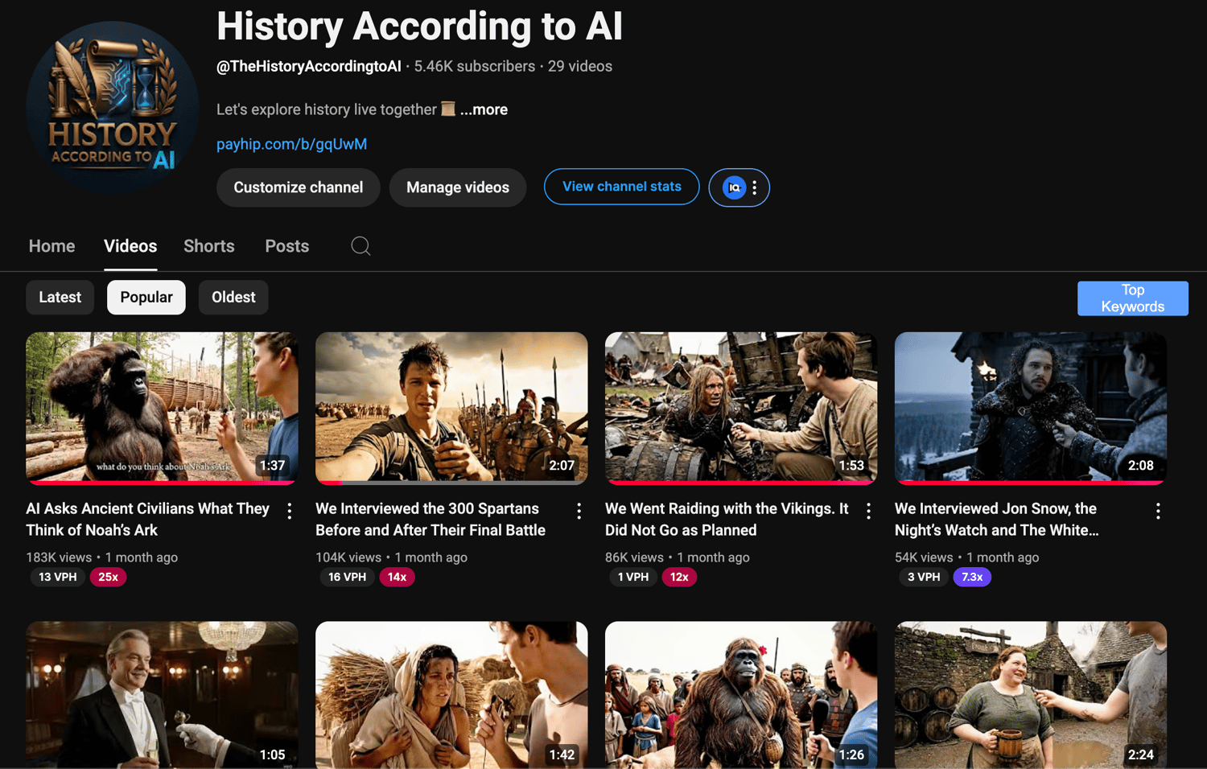Open the channel search magnifier icon
Viewport: 1207px width, 769px height.
pos(360,246)
